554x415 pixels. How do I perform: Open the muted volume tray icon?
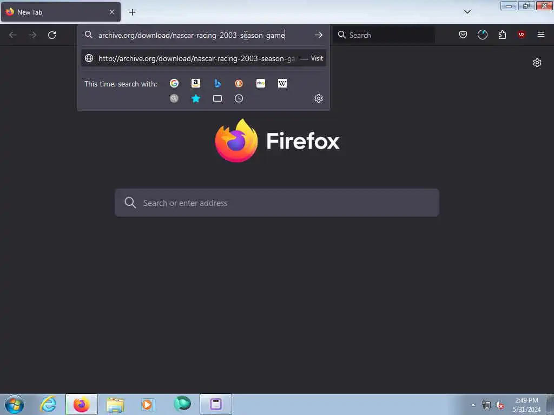pyautogui.click(x=499, y=405)
